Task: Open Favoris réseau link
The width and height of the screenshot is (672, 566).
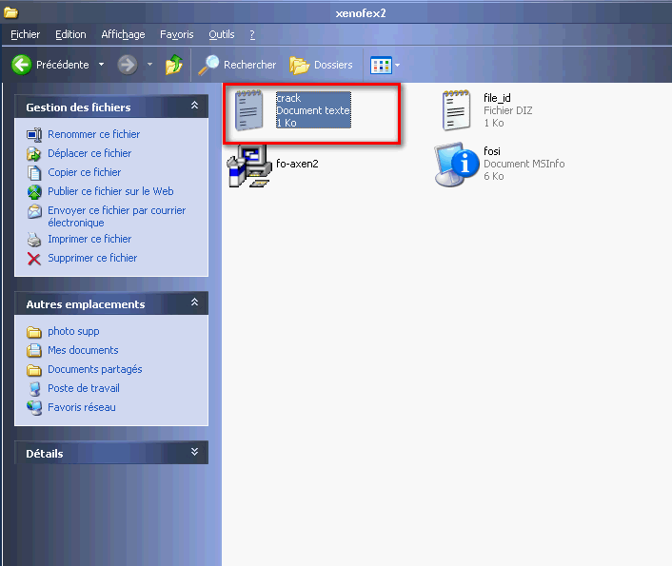Action: [x=82, y=407]
